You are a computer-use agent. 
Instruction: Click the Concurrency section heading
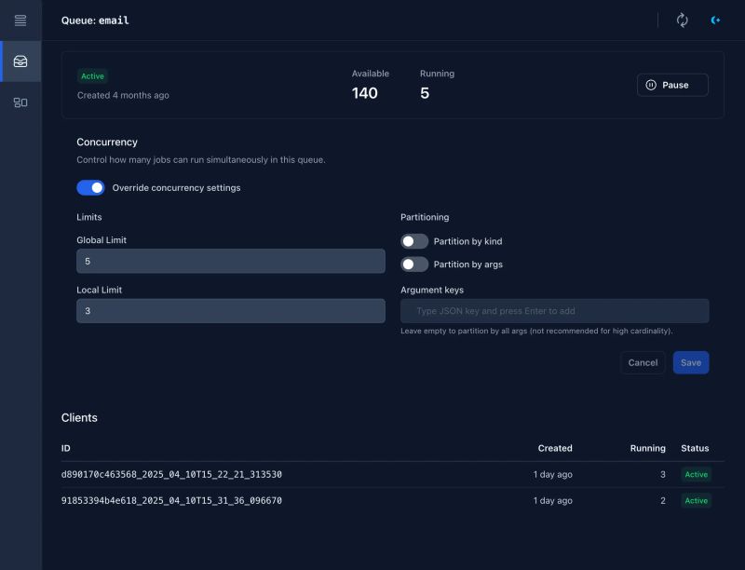107,142
